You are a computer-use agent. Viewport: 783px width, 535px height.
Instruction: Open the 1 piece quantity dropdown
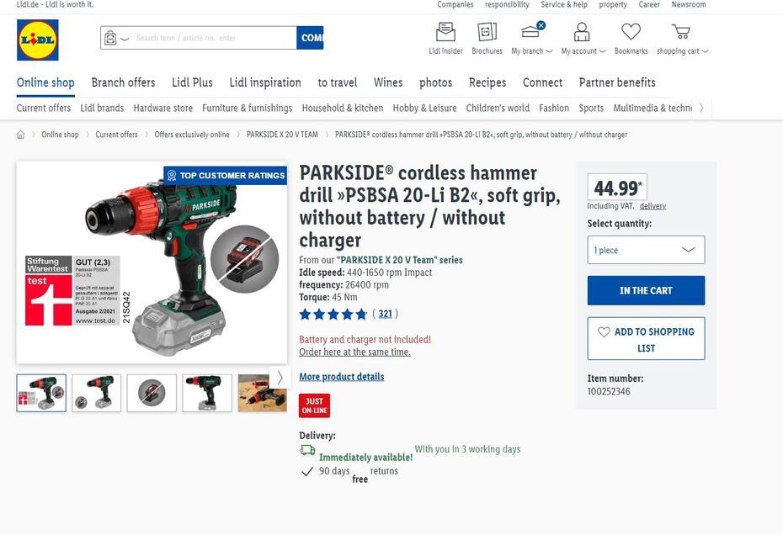(646, 250)
